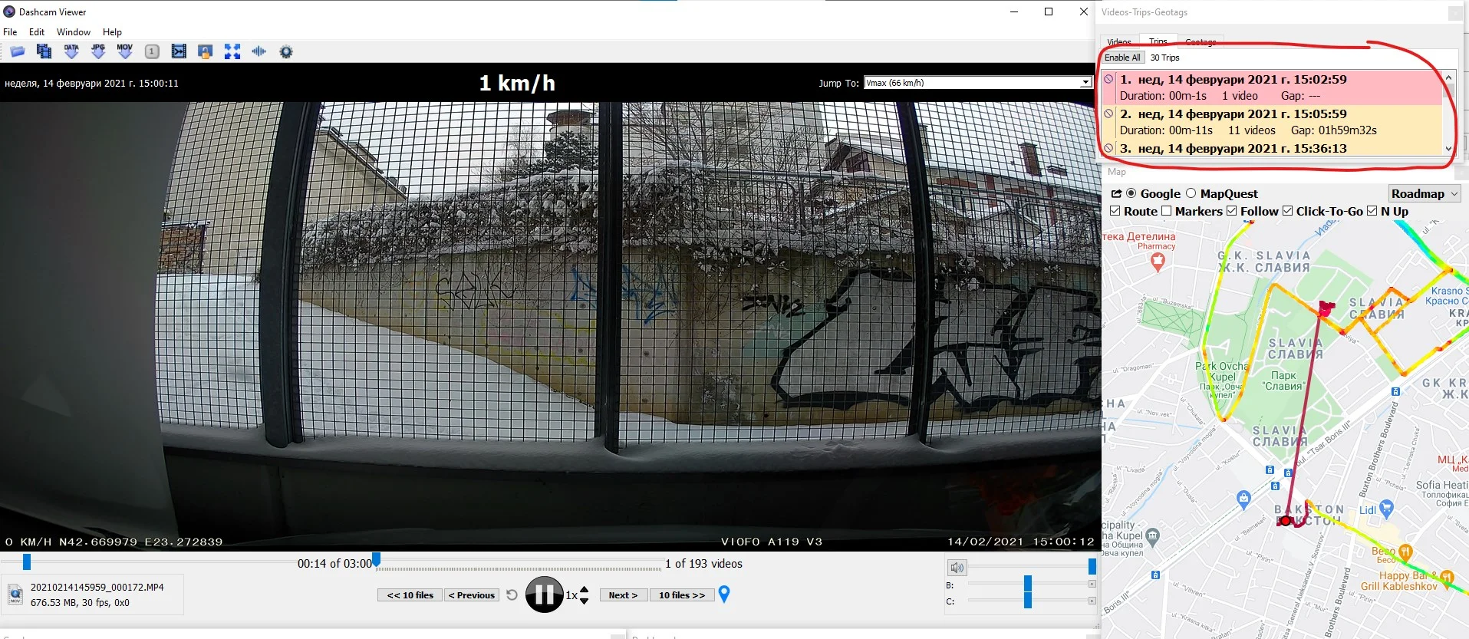Reset B: slider with its small end button
The width and height of the screenshot is (1469, 639).
(1092, 585)
